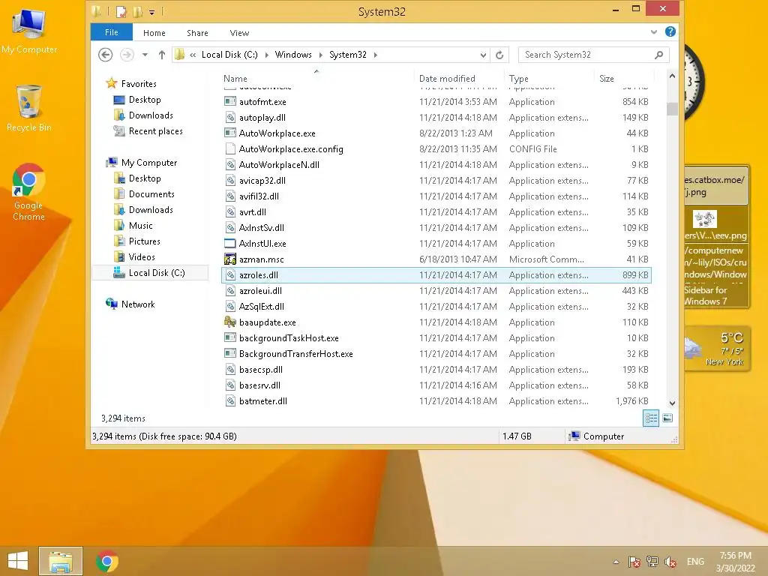Switch to details view layout icon
768x576 pixels.
(651, 418)
